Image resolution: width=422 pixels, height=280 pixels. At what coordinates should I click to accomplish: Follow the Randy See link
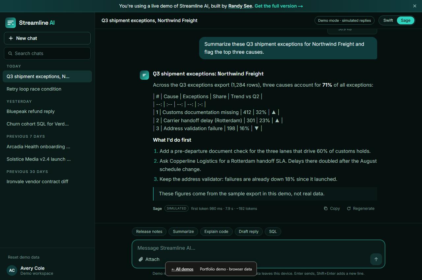click(240, 6)
